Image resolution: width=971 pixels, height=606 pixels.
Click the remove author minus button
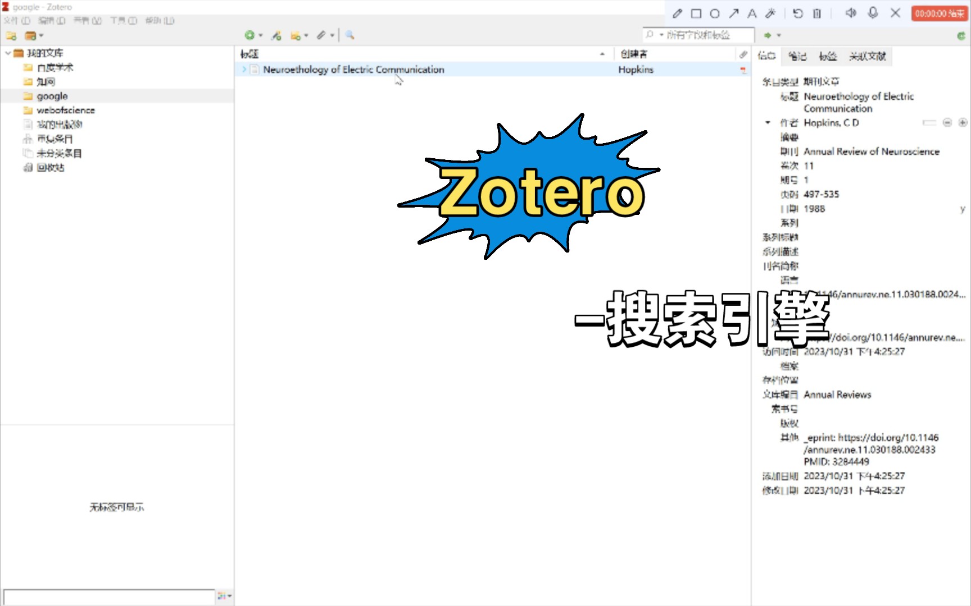[x=947, y=122]
